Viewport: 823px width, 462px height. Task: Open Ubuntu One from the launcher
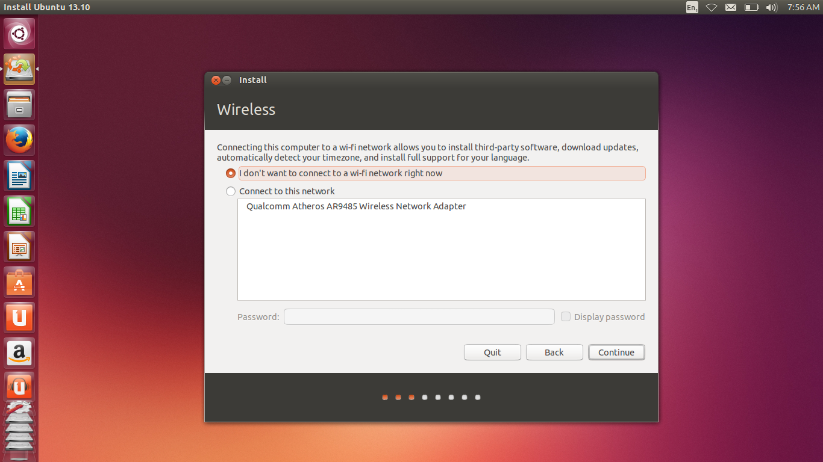19,318
